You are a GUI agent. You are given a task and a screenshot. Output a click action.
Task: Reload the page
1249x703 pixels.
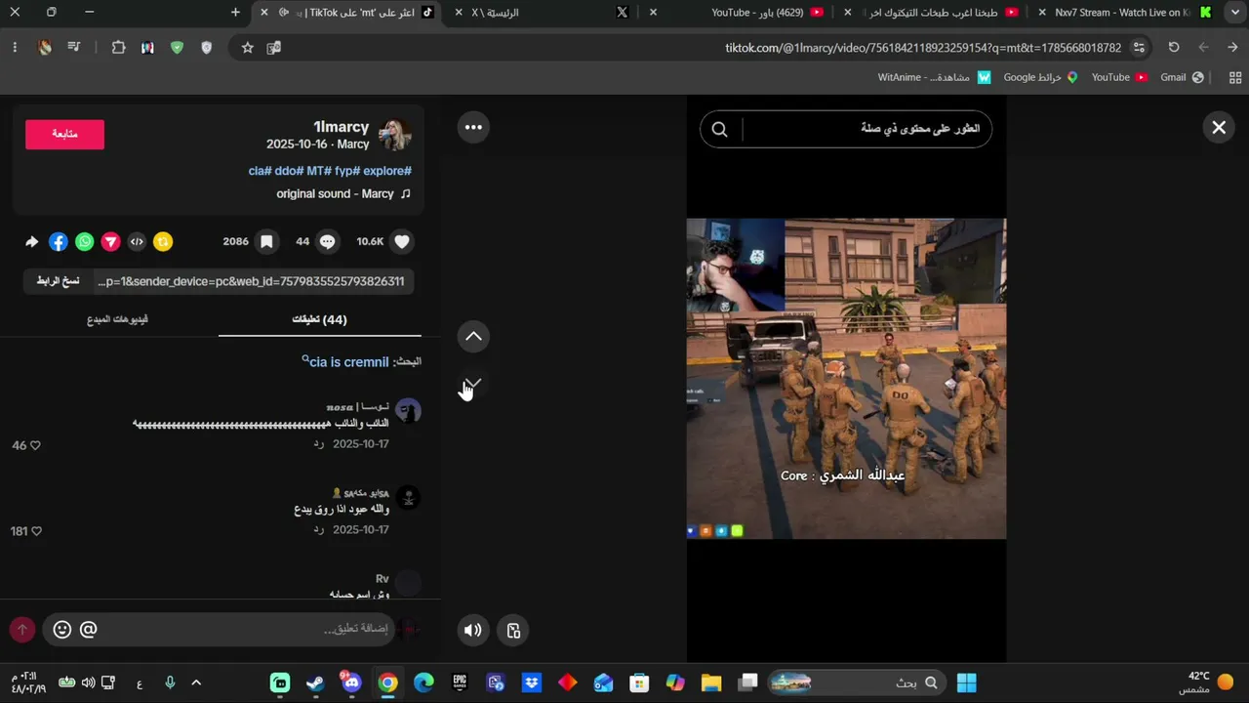pyautogui.click(x=1174, y=48)
